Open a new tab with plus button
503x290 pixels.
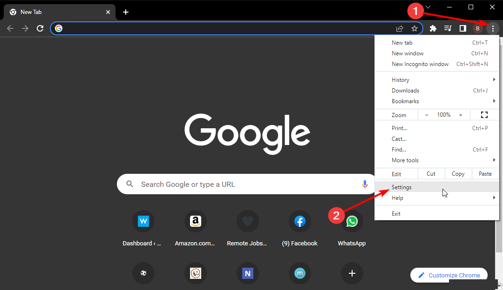(x=126, y=12)
